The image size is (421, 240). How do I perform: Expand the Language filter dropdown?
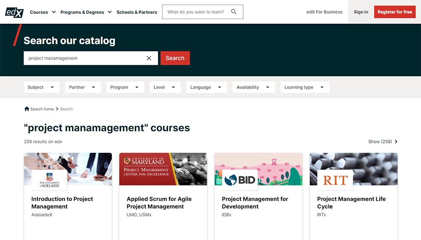pos(207,87)
